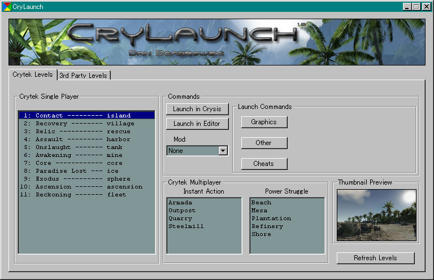Select level 9: Exodus sphere
The width and height of the screenshot is (434, 280).
coord(86,178)
